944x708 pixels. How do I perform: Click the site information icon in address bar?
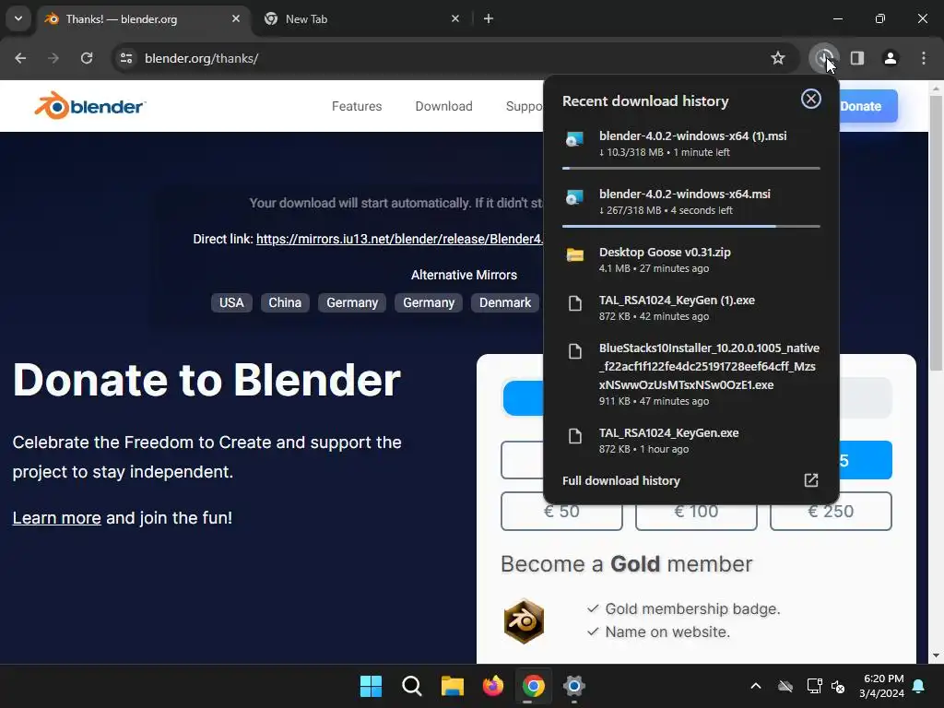tap(126, 58)
